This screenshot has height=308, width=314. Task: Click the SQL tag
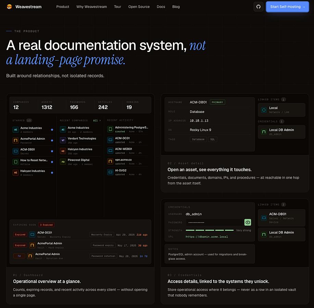tap(213, 139)
